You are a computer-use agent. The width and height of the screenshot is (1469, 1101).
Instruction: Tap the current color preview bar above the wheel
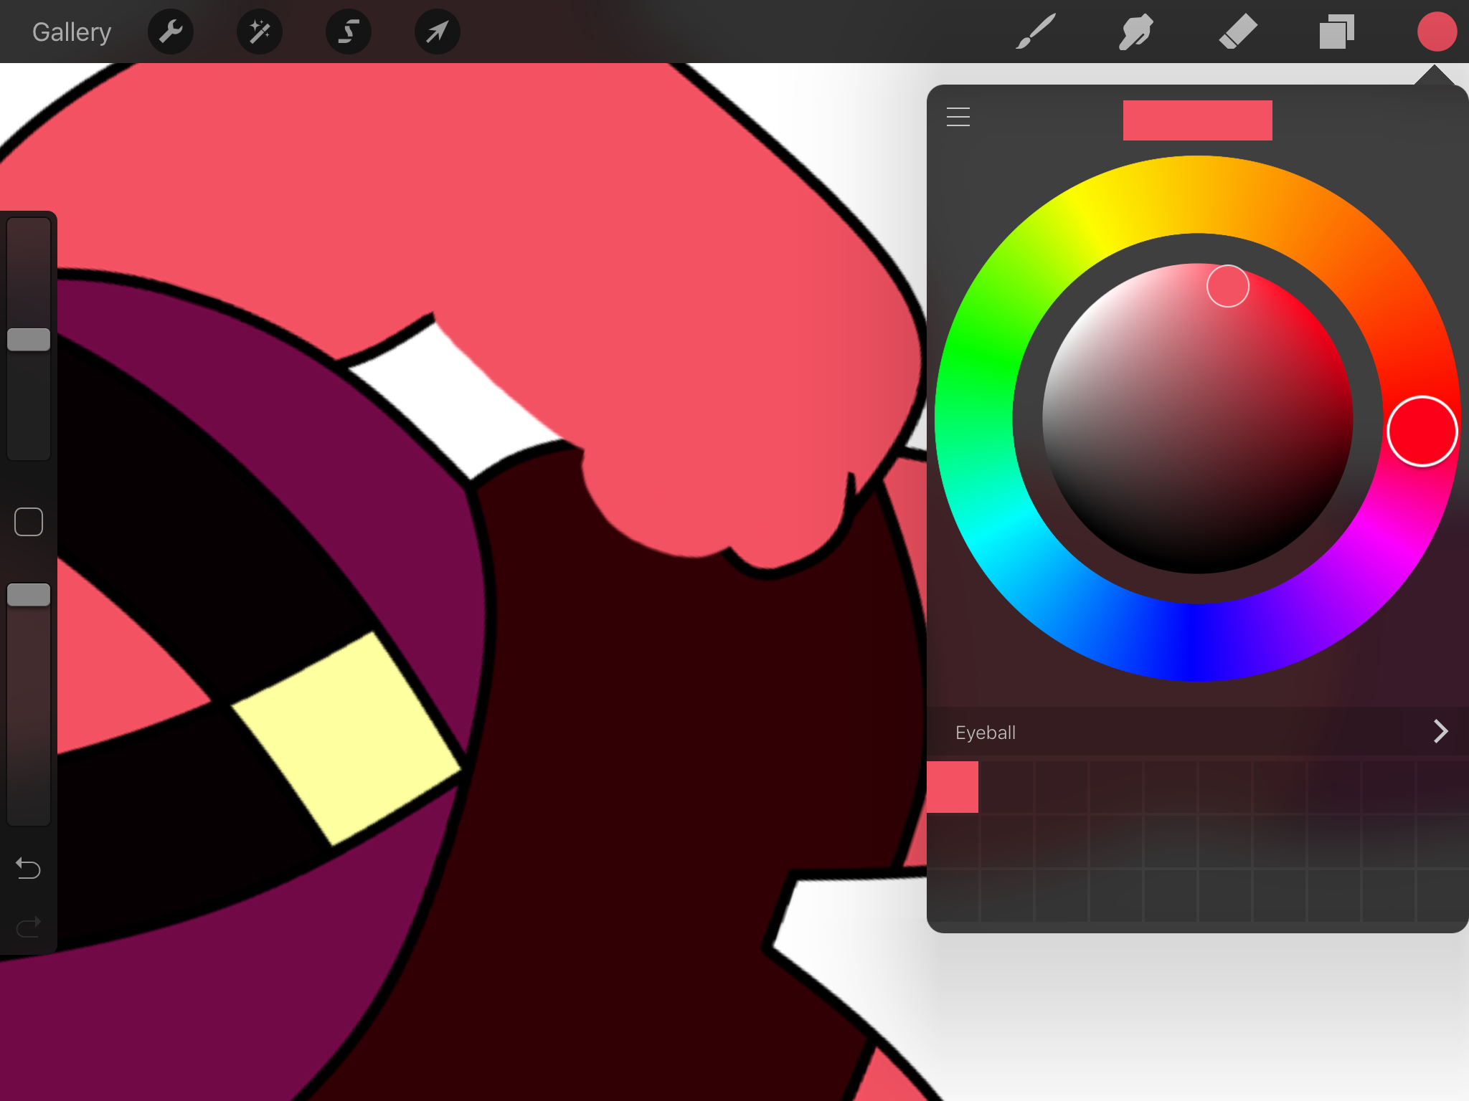[x=1196, y=120]
